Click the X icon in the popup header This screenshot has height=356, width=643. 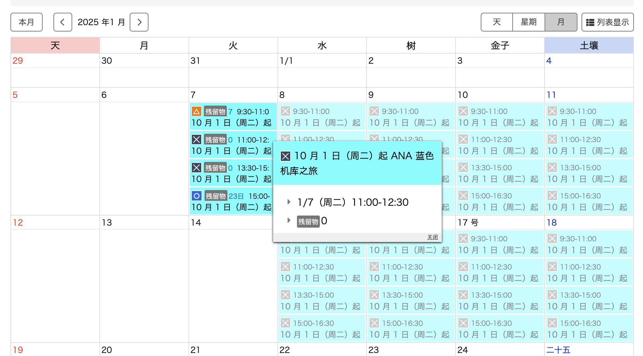tap(285, 156)
